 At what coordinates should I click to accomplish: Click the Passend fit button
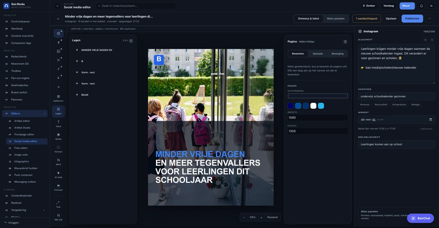(x=273, y=217)
